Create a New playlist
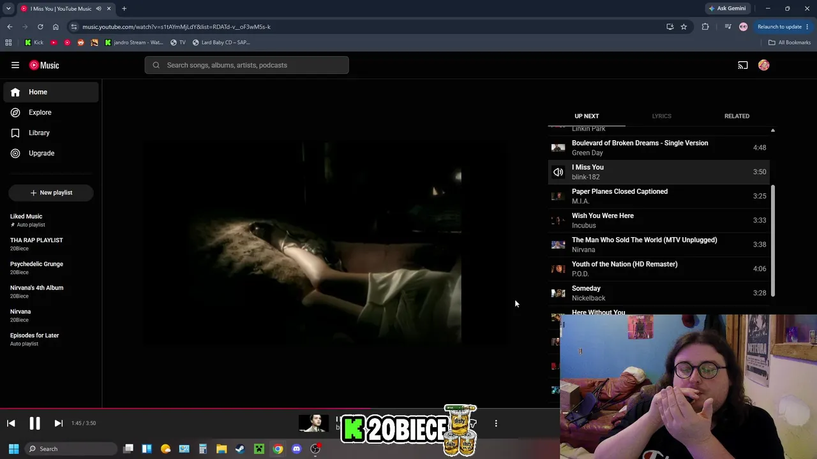The width and height of the screenshot is (817, 459). click(x=51, y=193)
